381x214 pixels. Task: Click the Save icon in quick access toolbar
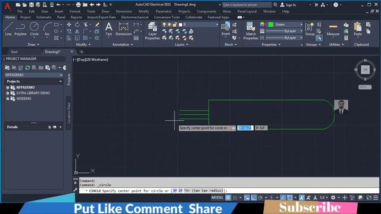click(x=32, y=5)
